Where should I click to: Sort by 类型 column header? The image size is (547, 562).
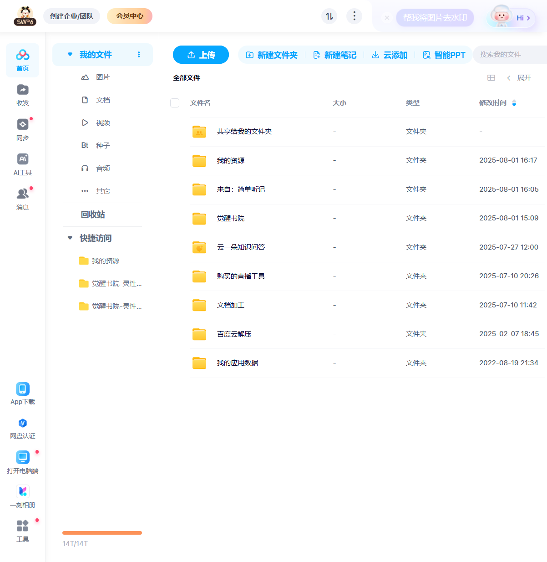click(413, 103)
